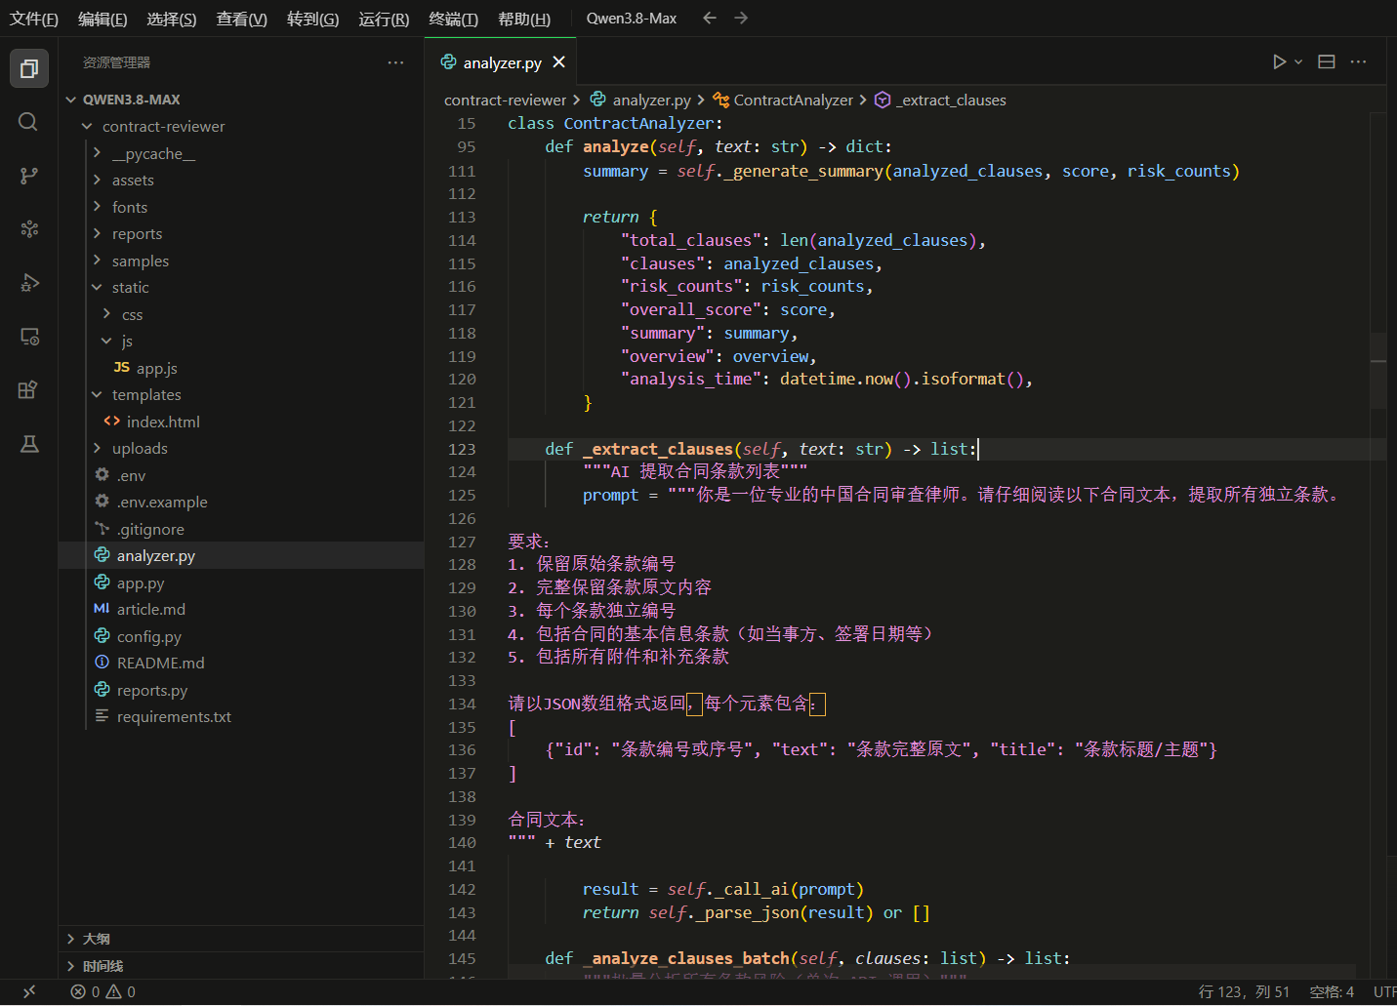
Task: Close the analyzer.py tab
Action: (x=558, y=62)
